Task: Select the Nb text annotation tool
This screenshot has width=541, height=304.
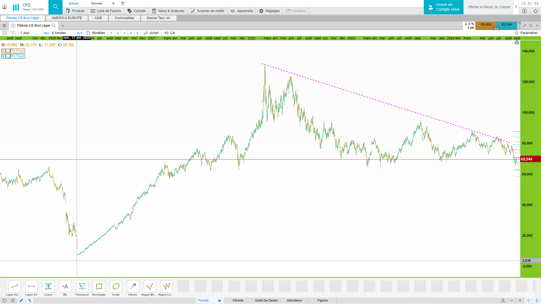Action: (65, 287)
